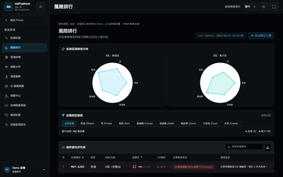The width and height of the screenshot is (283, 177).
Task: Click waveform icon beside 振動分析
Action: tap(7, 67)
